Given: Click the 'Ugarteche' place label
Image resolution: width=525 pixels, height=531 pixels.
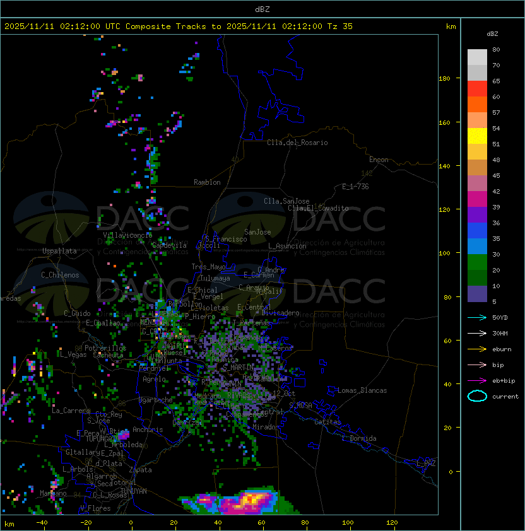Looking at the screenshot, I should pyautogui.click(x=156, y=400).
